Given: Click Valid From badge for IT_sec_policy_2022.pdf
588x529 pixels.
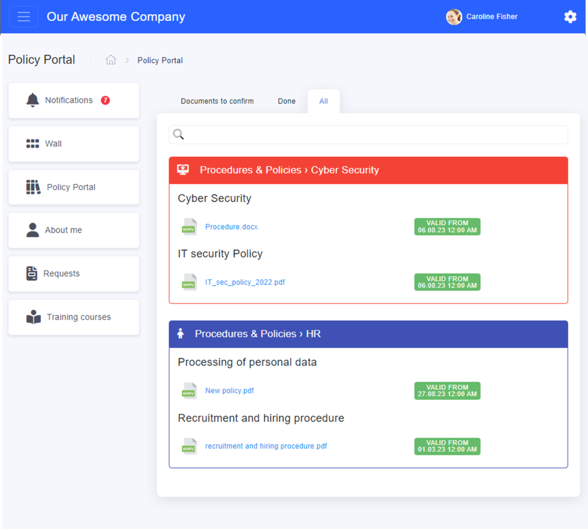Looking at the screenshot, I should [x=447, y=282].
